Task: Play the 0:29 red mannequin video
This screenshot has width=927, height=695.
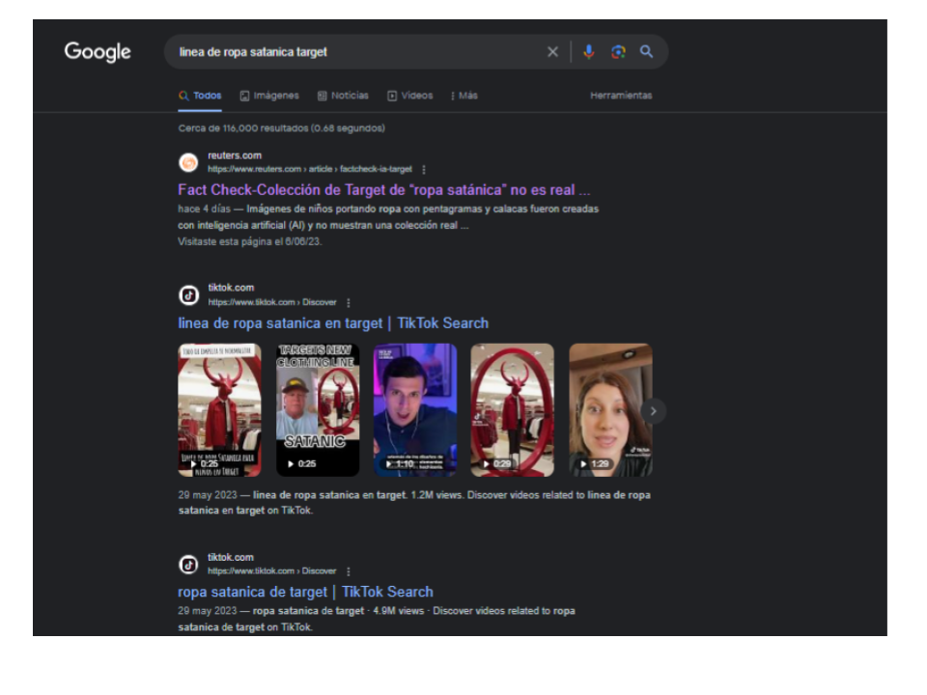Action: (513, 410)
